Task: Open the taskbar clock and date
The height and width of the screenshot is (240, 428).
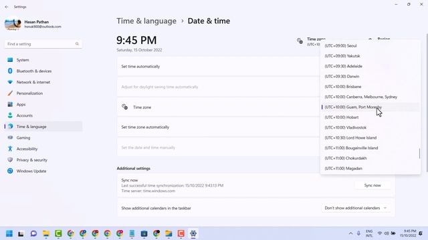Action: [408, 233]
